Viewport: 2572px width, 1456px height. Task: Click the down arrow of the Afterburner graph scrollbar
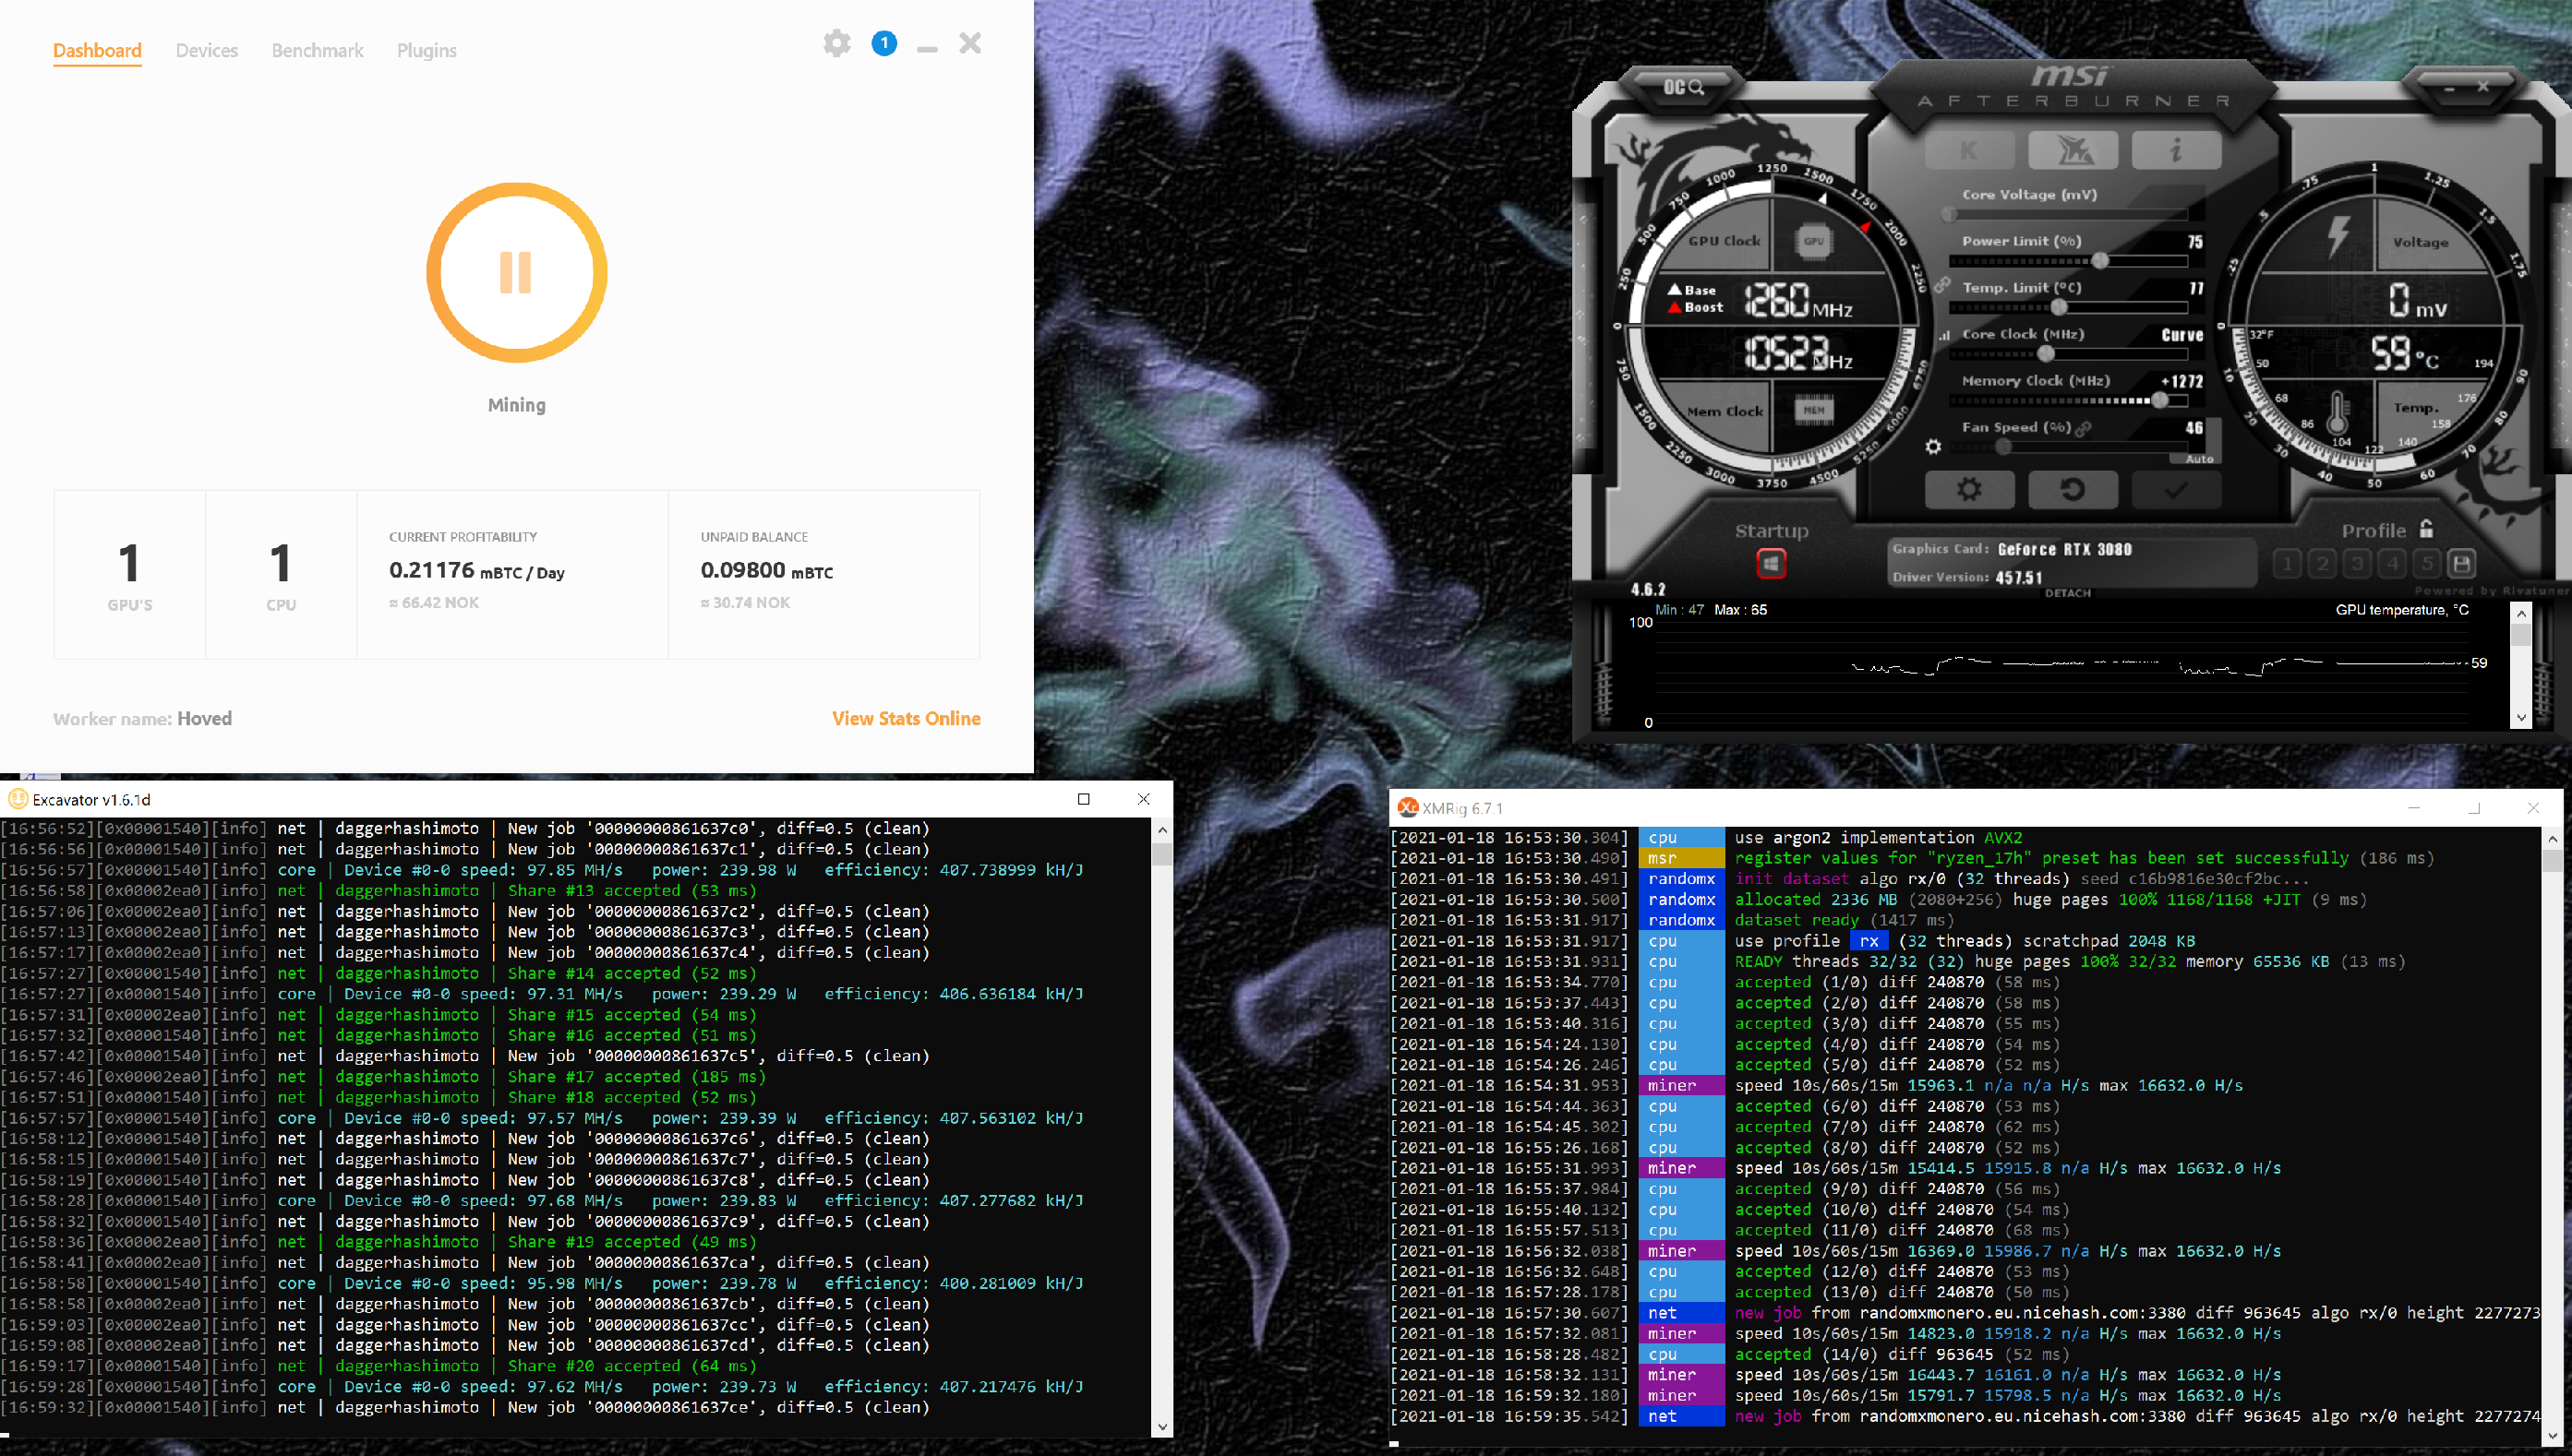tap(2520, 717)
